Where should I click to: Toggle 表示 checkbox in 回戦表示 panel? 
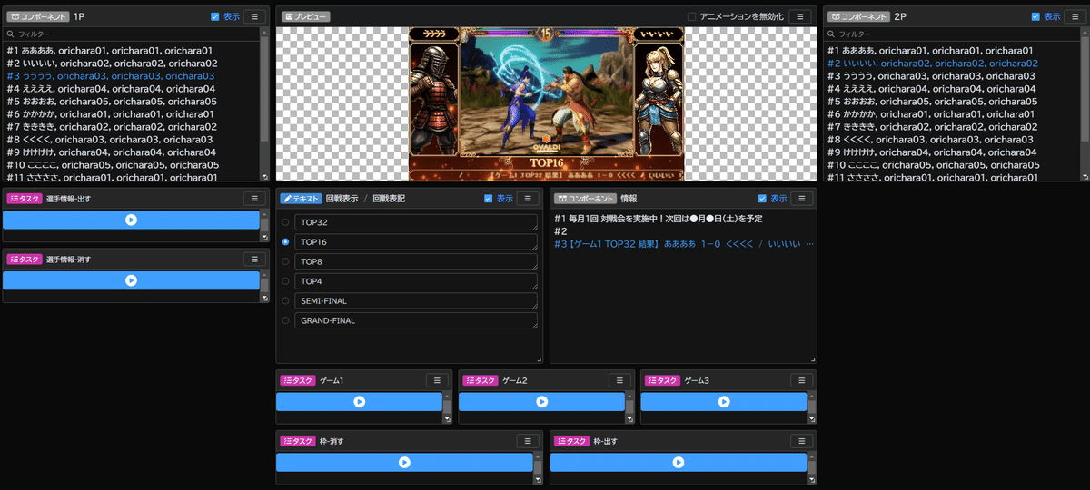coord(489,199)
